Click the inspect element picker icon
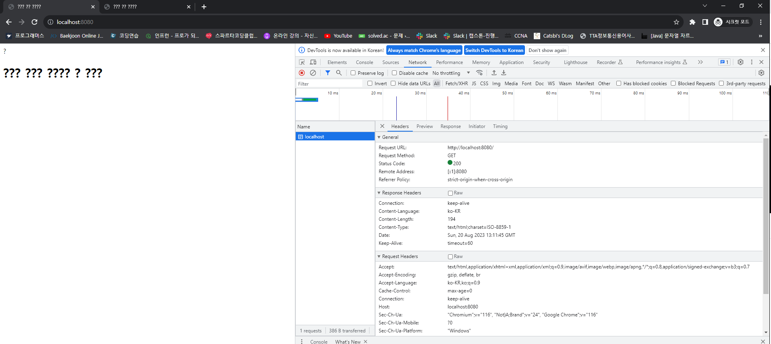The width and height of the screenshot is (771, 344). pyautogui.click(x=302, y=62)
